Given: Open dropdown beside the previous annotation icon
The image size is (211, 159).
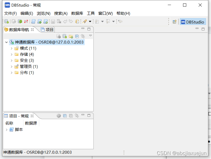Looking at the screenshot, I should (114, 21).
